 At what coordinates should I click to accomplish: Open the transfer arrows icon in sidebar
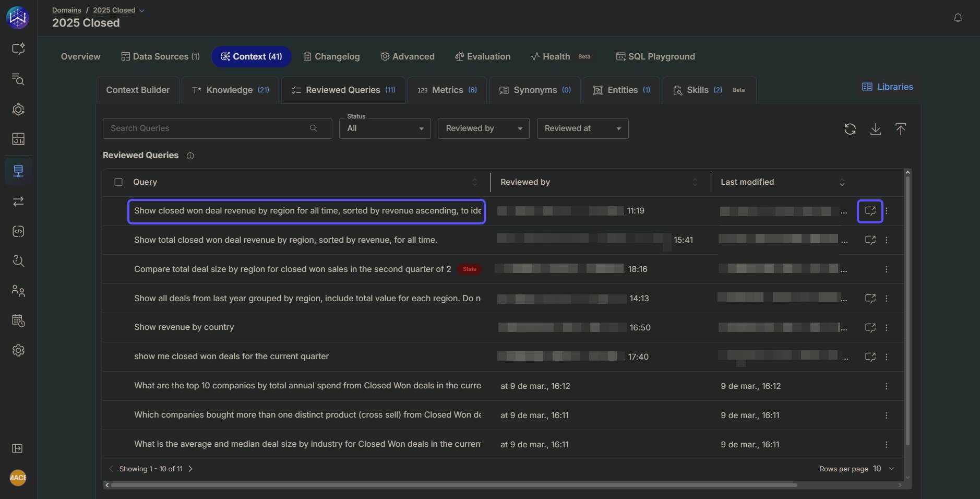tap(18, 201)
